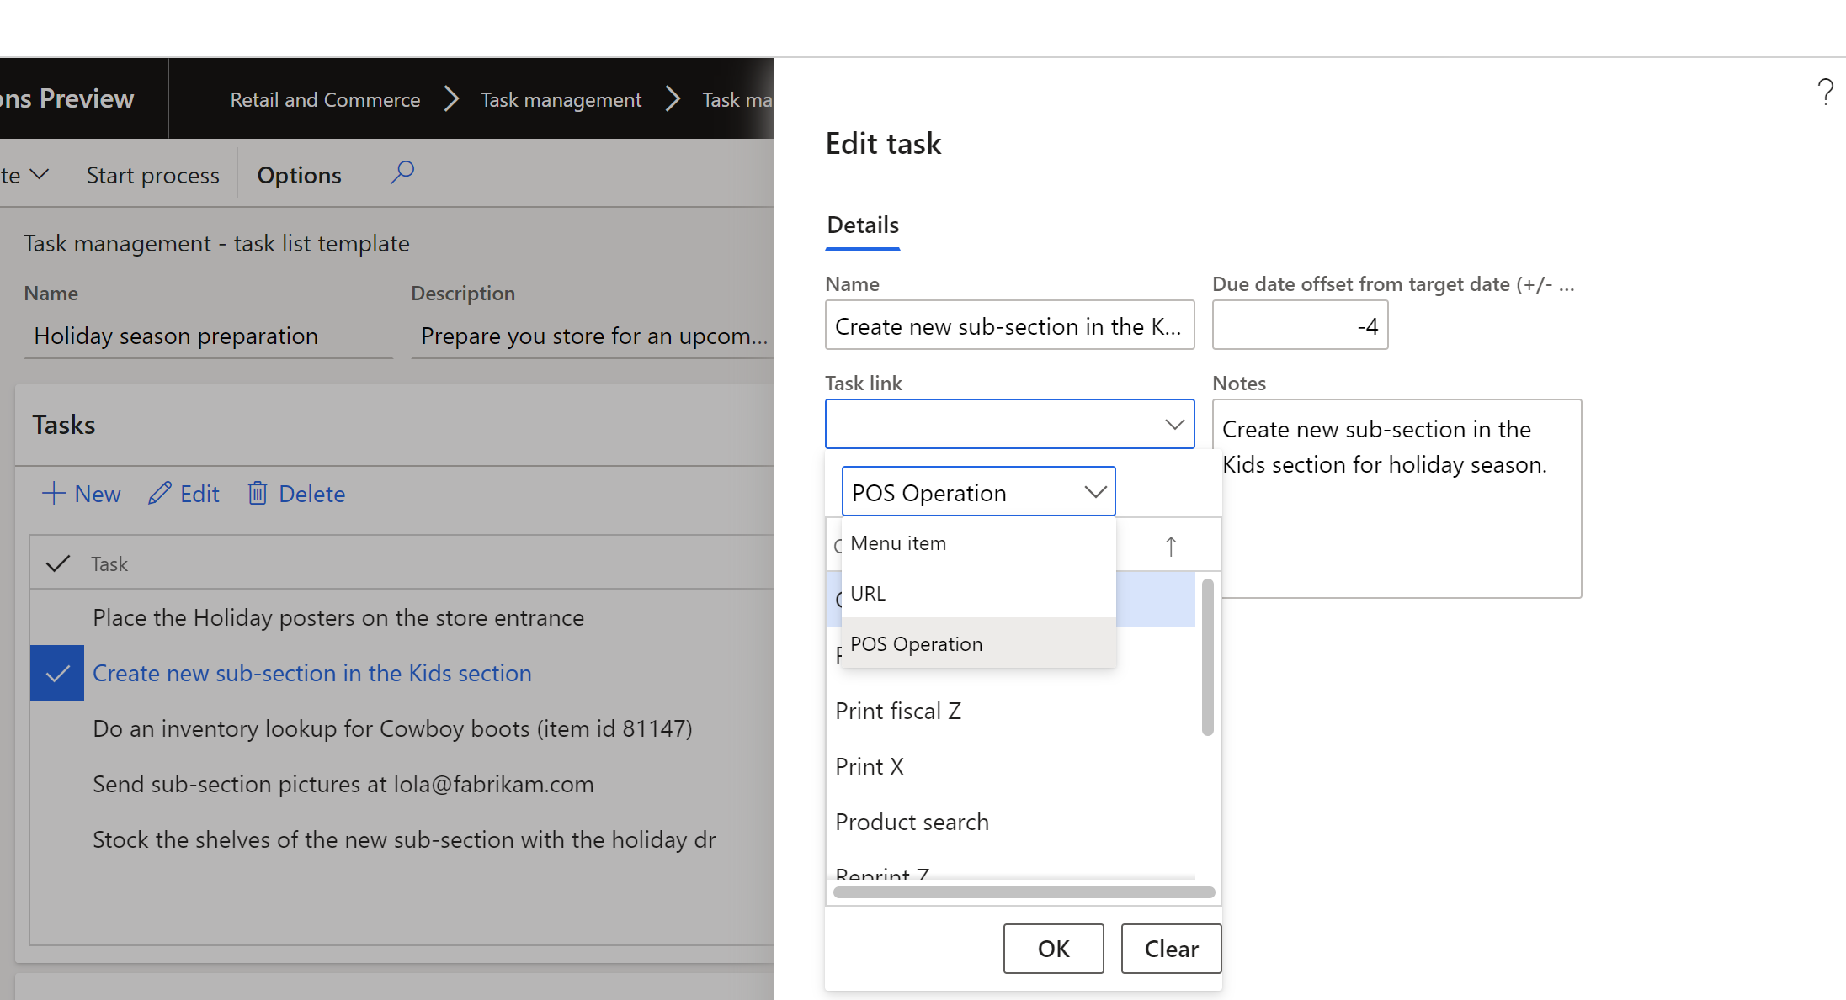Click the Edit task icon
Screen dimensions: 1846x1000
tap(160, 493)
